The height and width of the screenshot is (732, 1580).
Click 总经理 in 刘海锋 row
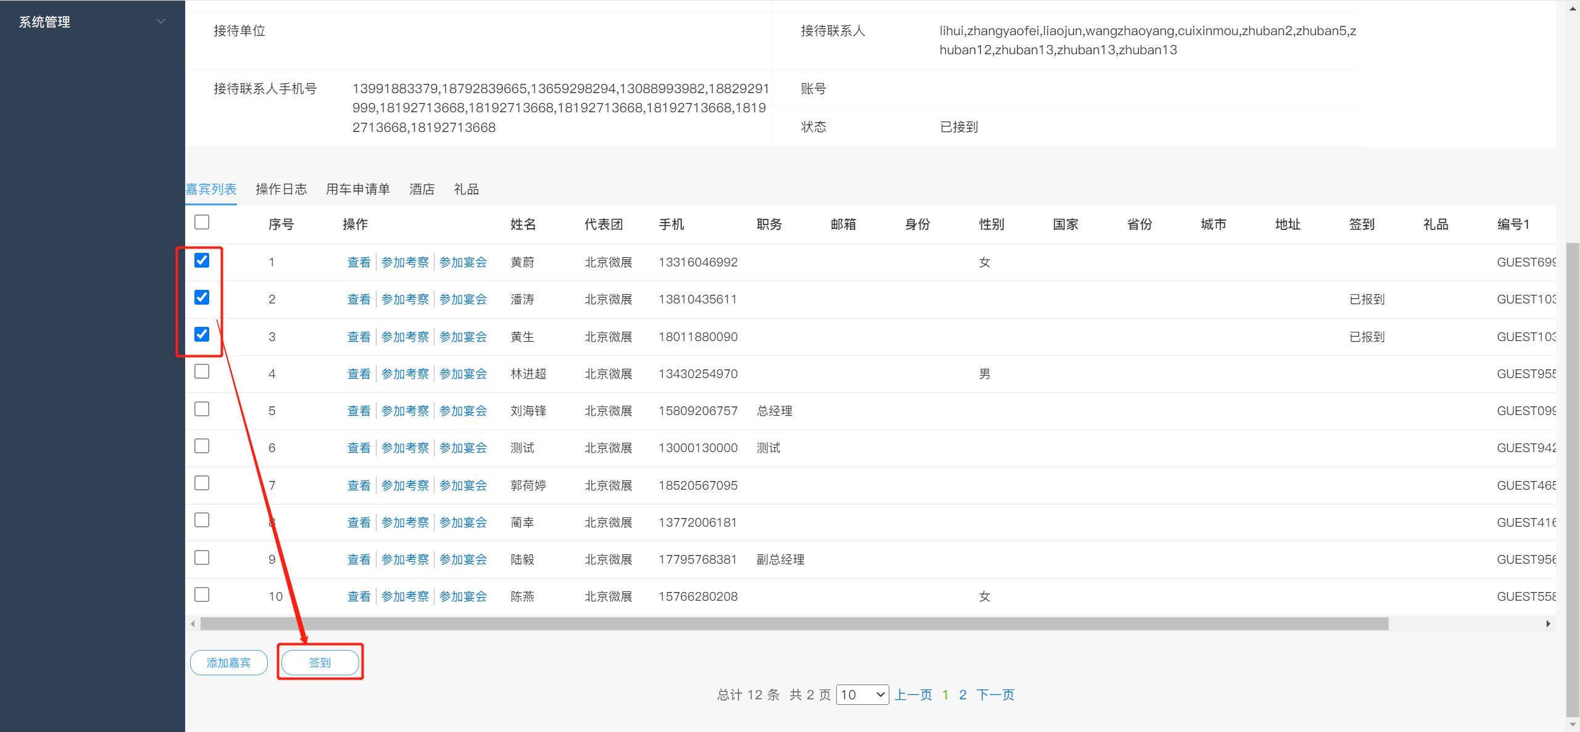775,411
